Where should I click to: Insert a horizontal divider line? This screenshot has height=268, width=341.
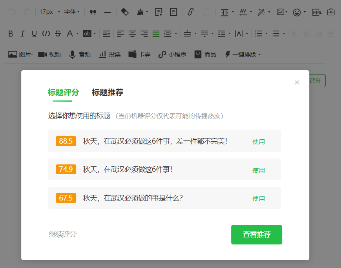pos(108,13)
